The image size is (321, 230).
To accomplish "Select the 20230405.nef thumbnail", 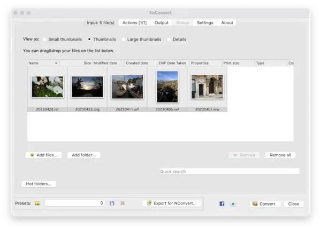I will pyautogui.click(x=167, y=90).
